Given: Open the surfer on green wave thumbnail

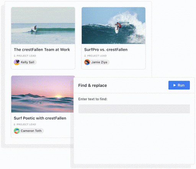Looking at the screenshot, I should point(43,26).
